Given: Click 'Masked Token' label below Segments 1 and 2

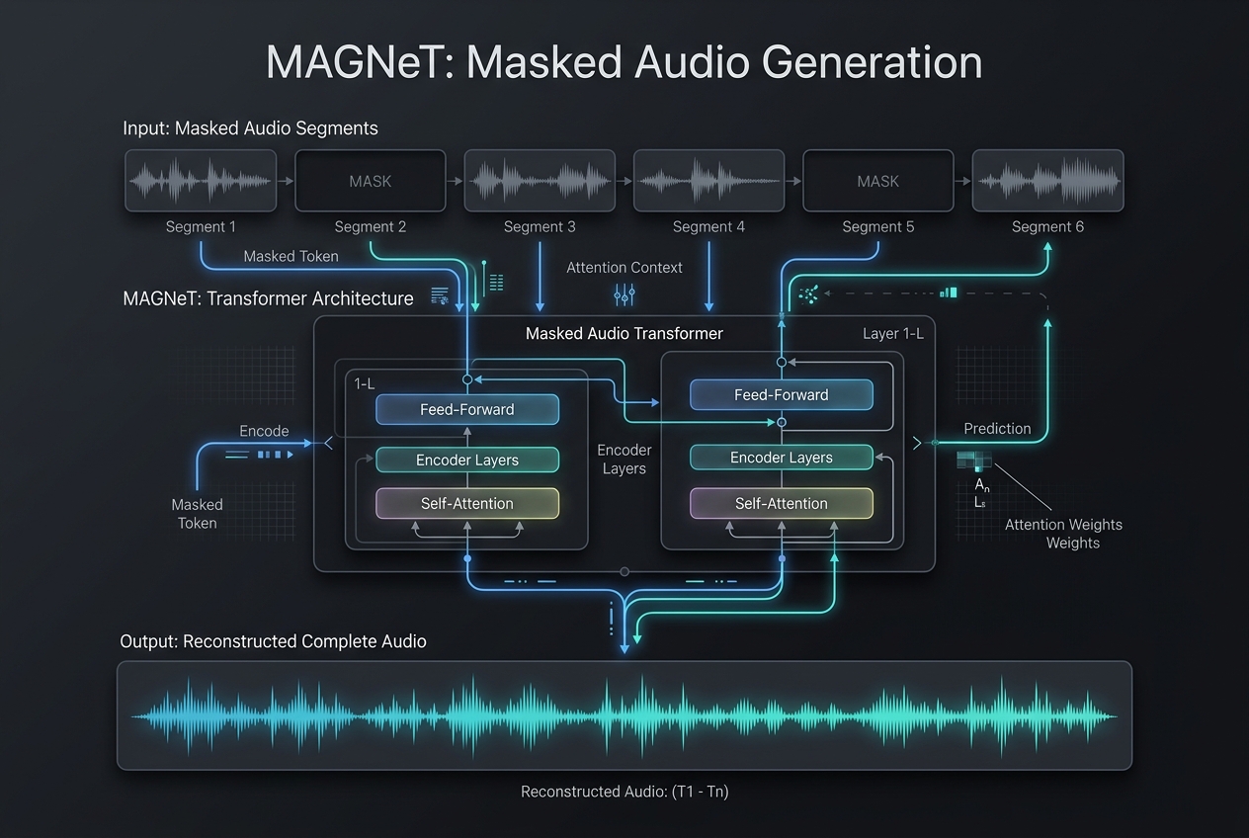Looking at the screenshot, I should (291, 256).
